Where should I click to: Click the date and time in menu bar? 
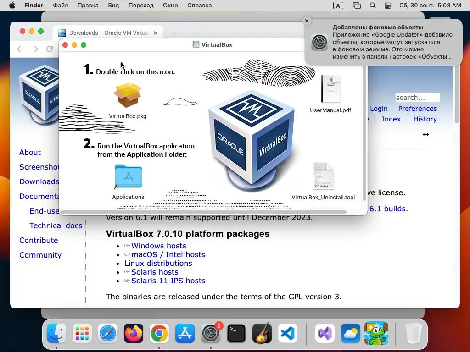[430, 5]
